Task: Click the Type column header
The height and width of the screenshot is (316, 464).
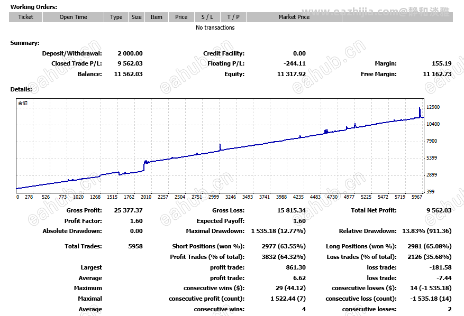Action: click(116, 17)
